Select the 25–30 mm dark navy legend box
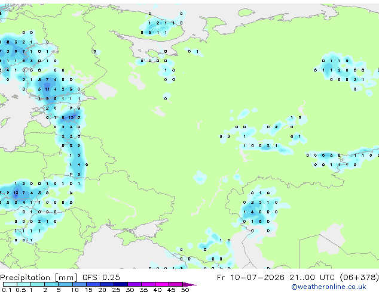The width and height of the screenshot is (379, 292). 120,284
